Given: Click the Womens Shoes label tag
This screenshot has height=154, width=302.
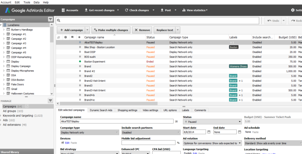Looking at the screenshot, I should coord(238,66).
